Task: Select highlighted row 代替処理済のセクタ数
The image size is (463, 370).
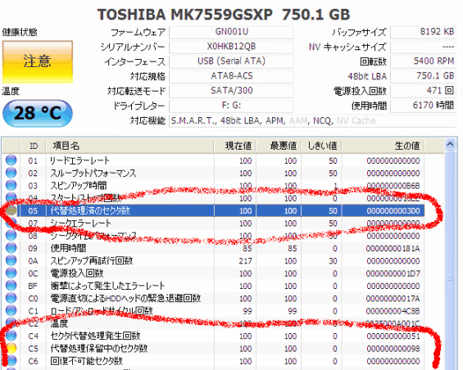Action: coord(214,210)
